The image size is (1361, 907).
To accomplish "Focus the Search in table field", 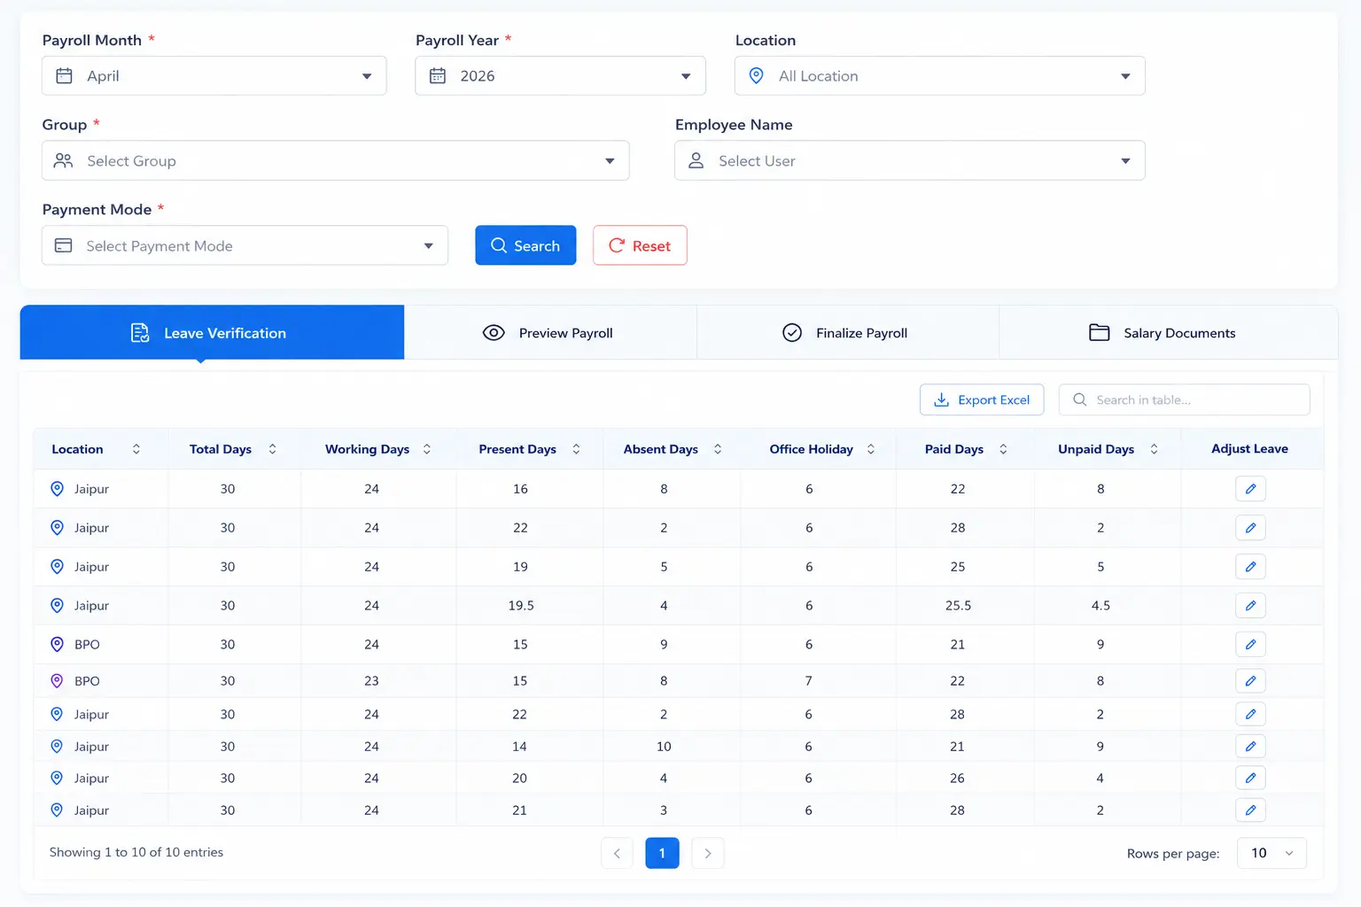I will [x=1185, y=400].
